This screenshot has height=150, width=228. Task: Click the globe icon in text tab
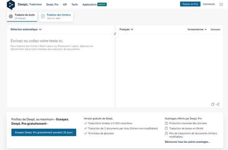tap(11, 16)
